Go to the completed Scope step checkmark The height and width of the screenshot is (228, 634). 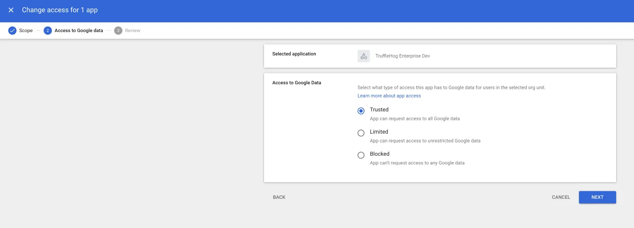(x=12, y=31)
